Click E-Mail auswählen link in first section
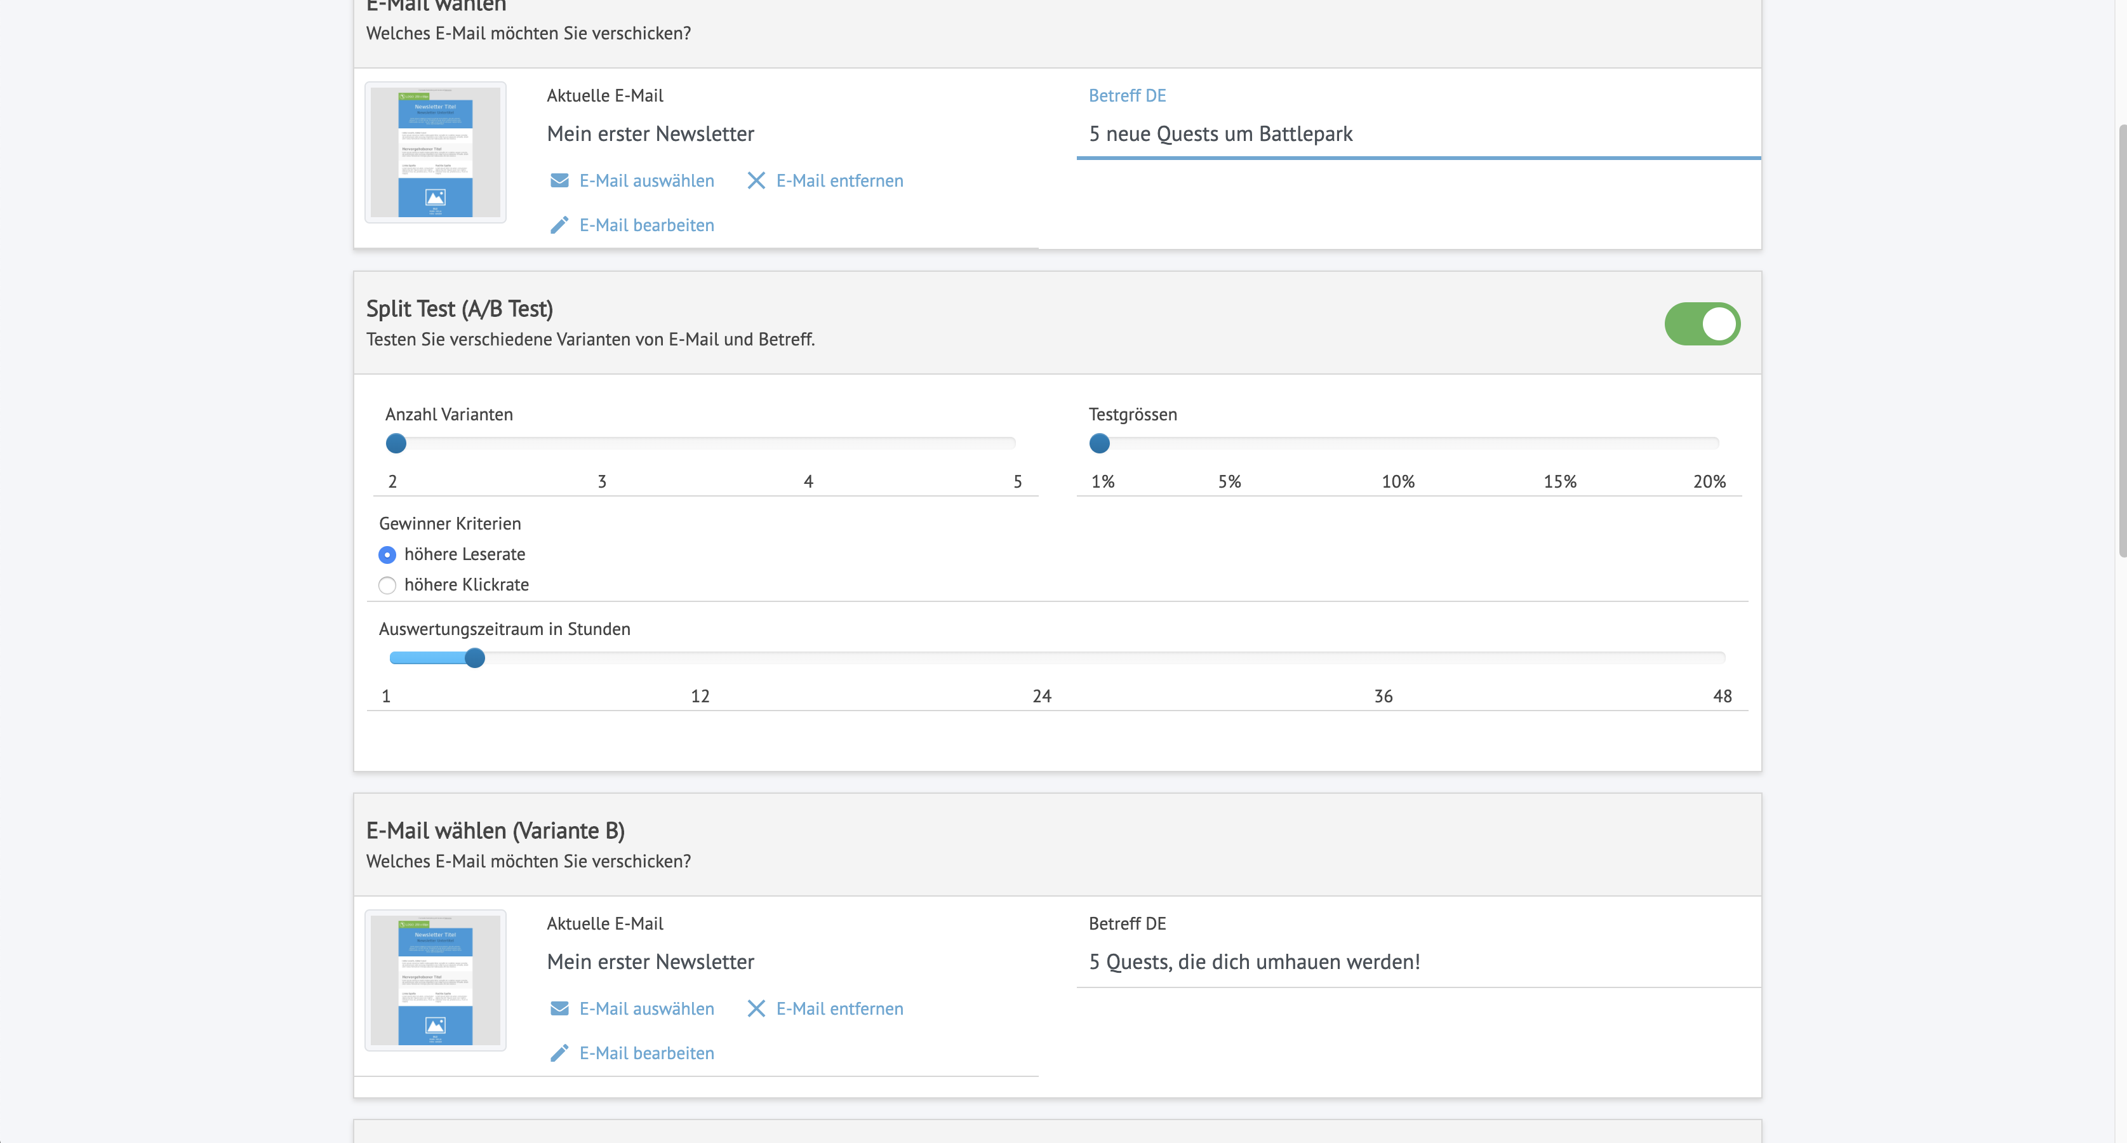This screenshot has height=1143, width=2127. pyautogui.click(x=646, y=181)
